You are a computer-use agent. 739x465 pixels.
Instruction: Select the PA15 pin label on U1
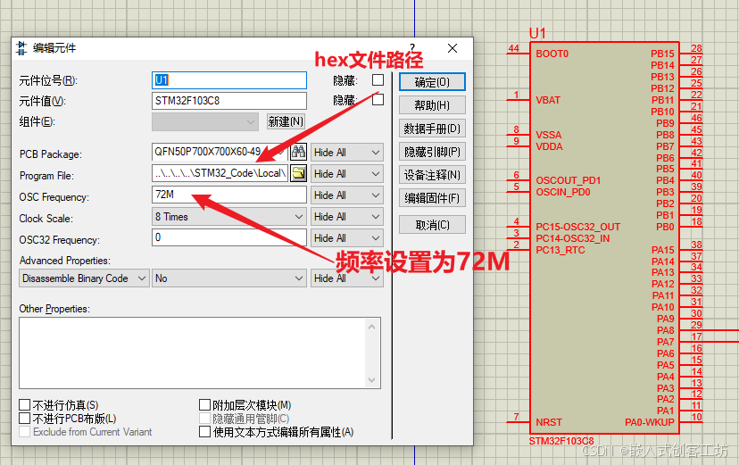pos(662,250)
